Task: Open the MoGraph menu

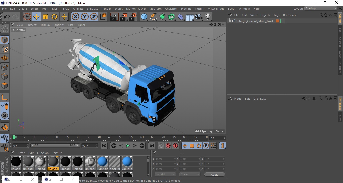Action: pos(155,9)
